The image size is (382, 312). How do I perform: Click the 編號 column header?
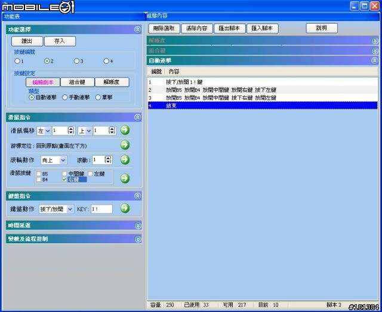point(156,72)
